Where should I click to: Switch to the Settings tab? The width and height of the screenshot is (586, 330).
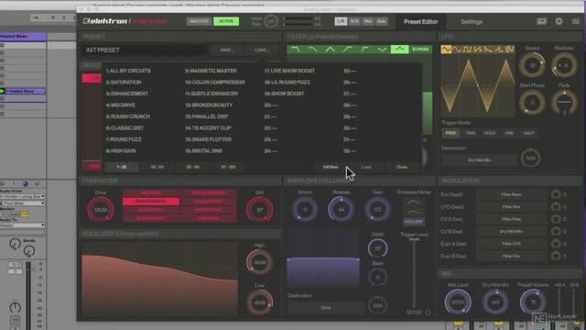(x=472, y=22)
